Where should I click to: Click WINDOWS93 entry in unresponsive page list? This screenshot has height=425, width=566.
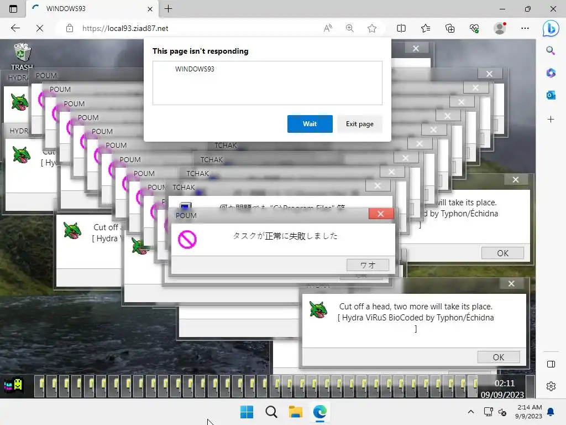(x=267, y=69)
